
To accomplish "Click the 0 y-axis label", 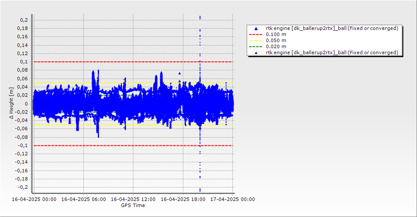I will pos(26,104).
